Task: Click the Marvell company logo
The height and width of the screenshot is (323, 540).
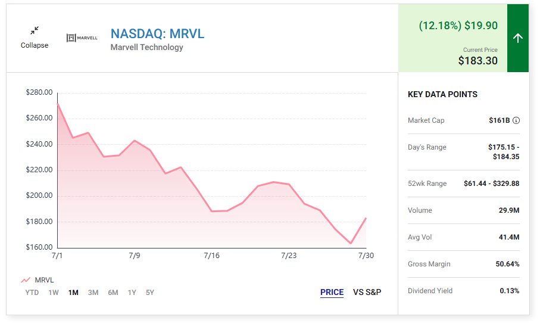Action: pos(82,38)
